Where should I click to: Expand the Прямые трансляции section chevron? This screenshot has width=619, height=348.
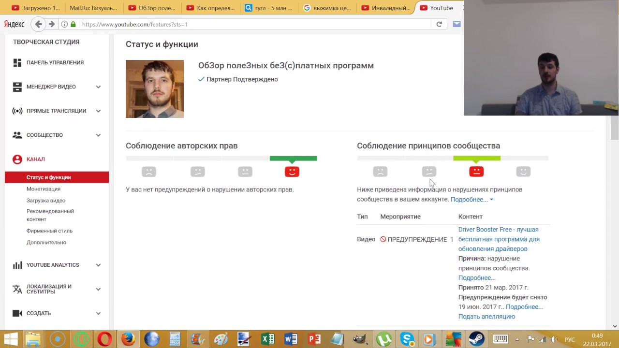click(98, 111)
